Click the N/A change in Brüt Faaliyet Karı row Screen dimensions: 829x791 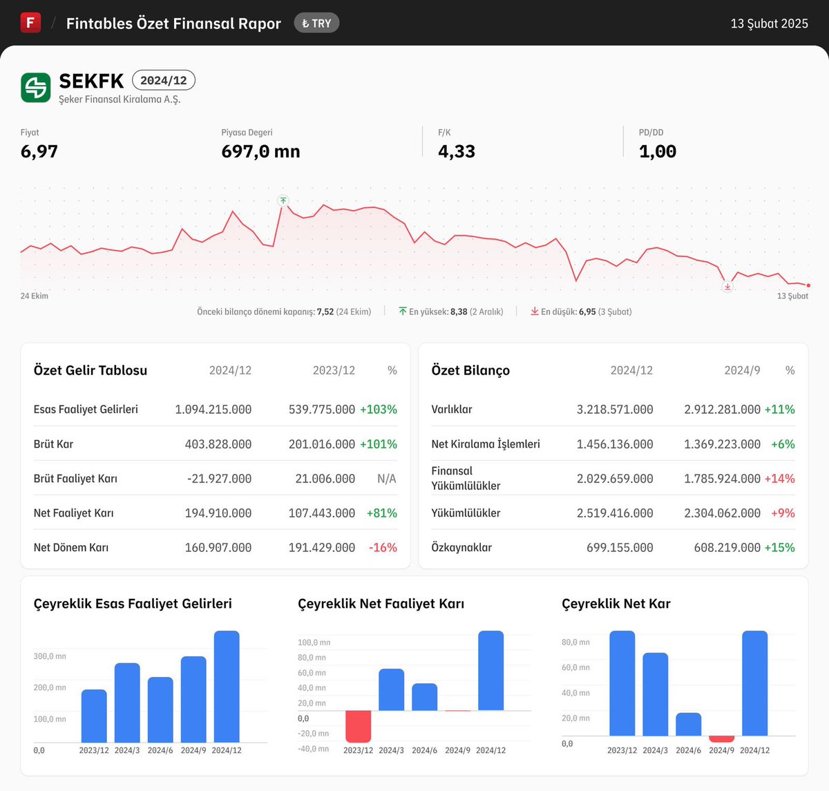pyautogui.click(x=387, y=478)
